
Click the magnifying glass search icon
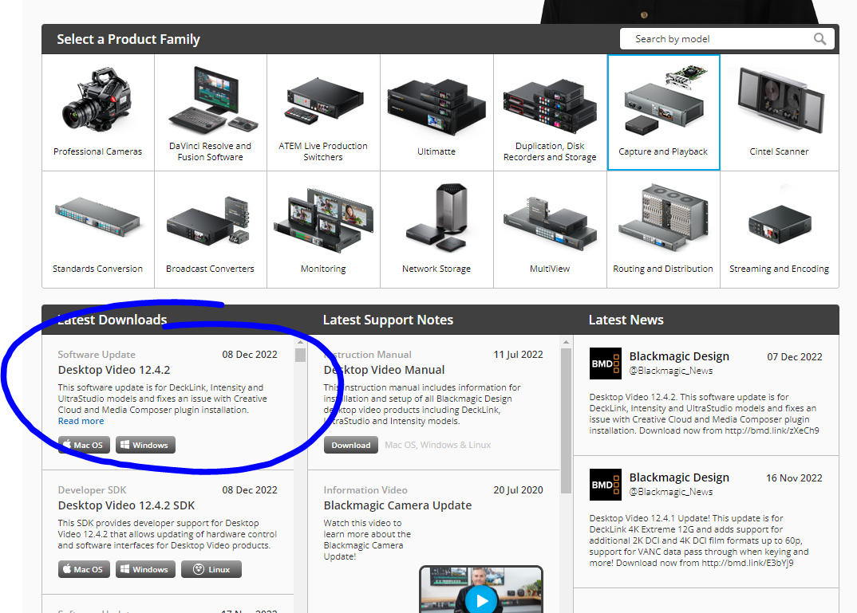[x=819, y=39]
